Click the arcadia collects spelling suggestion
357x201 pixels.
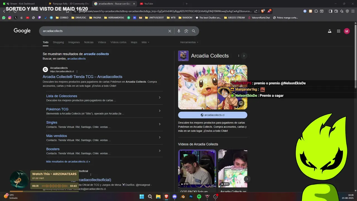[96, 54]
